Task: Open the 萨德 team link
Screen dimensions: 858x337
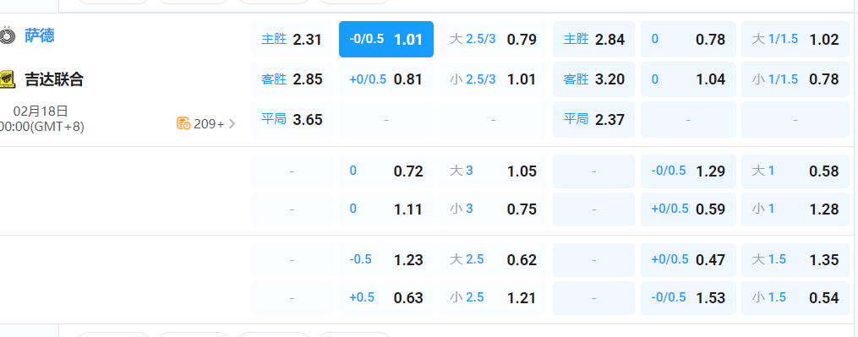Action: tap(40, 36)
